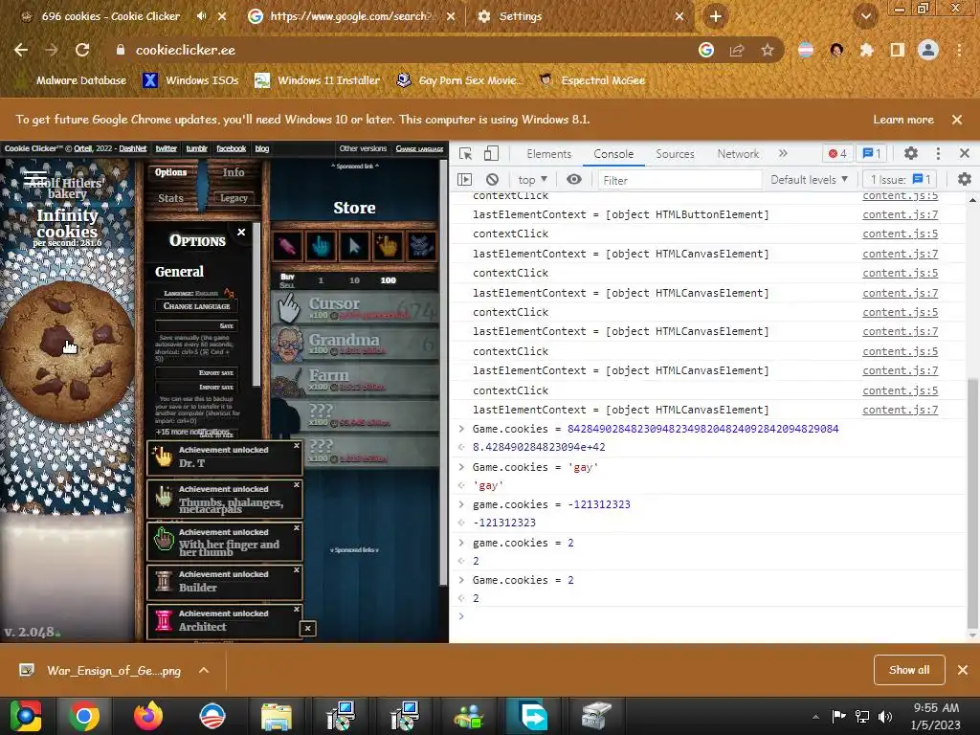980x735 pixels.
Task: Switch to the Elements tab
Action: (548, 154)
